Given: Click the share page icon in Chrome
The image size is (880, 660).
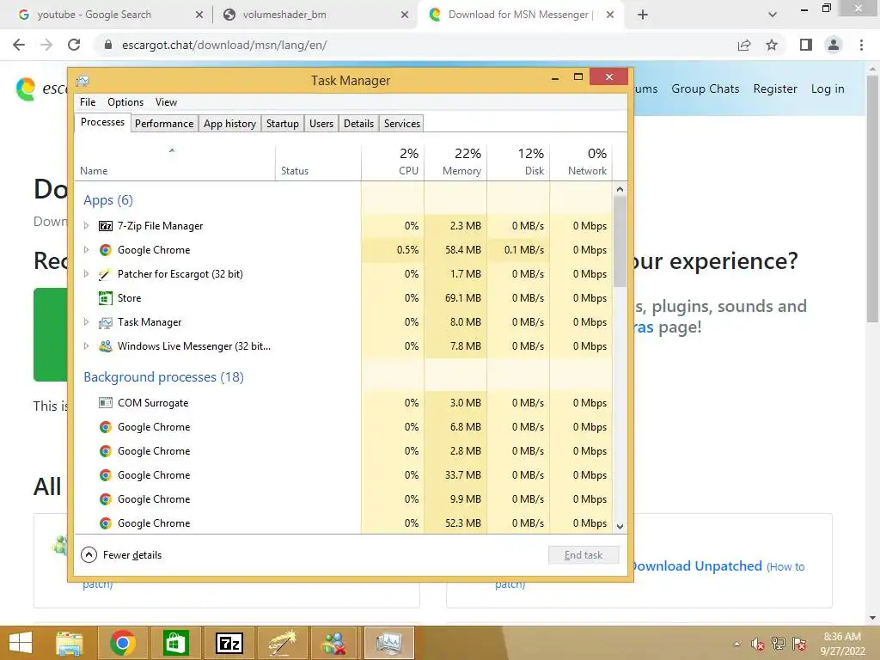Looking at the screenshot, I should [744, 45].
